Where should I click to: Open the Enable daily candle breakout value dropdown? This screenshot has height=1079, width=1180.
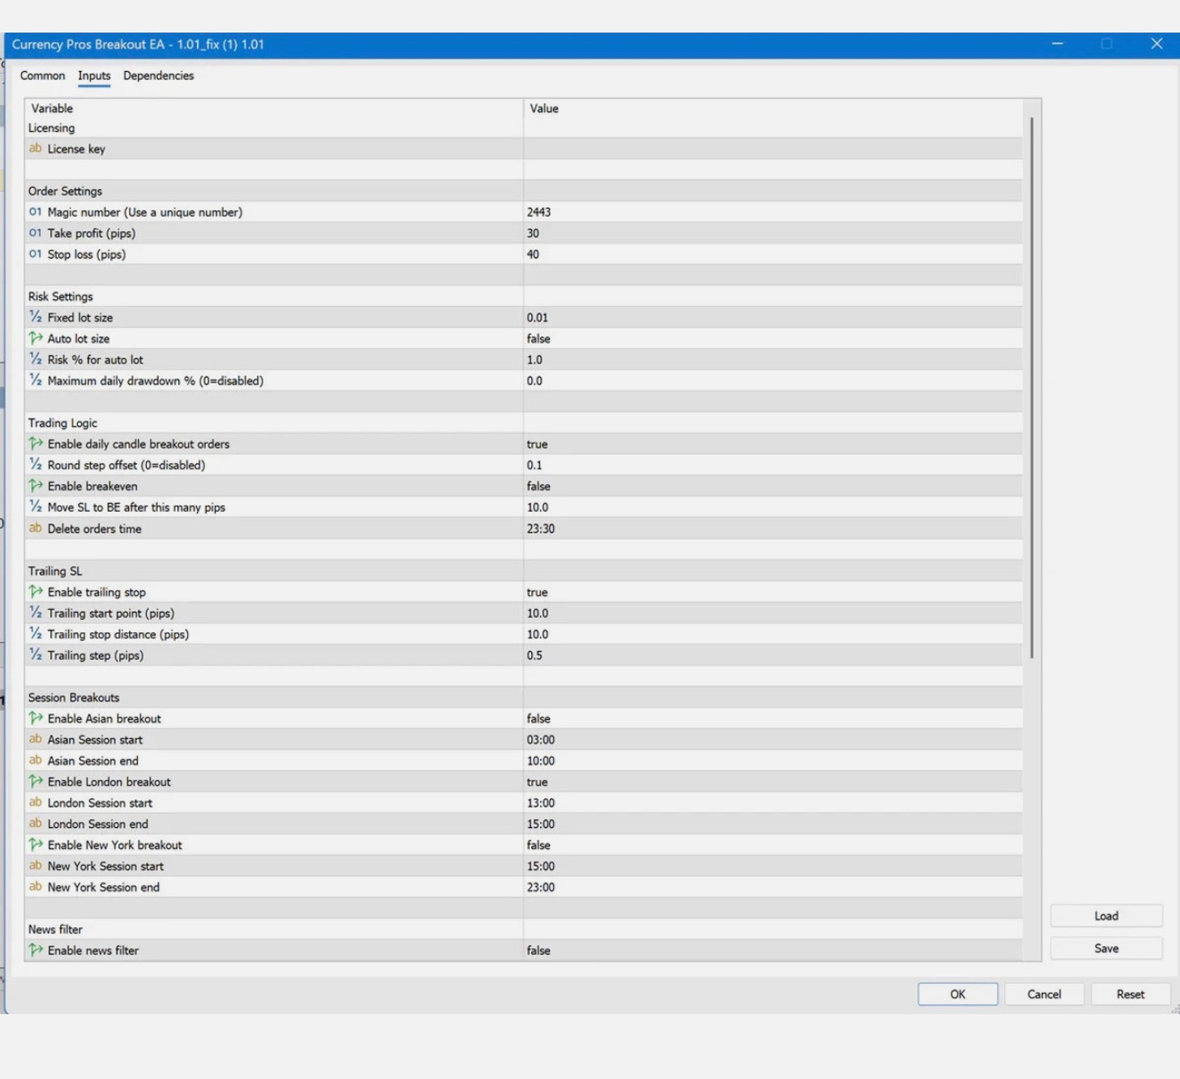pyautogui.click(x=772, y=444)
